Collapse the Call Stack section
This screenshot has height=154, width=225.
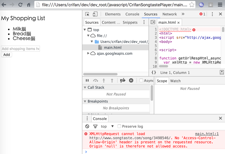click(85, 87)
